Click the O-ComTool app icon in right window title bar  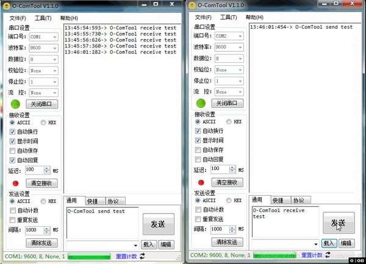(x=192, y=5)
